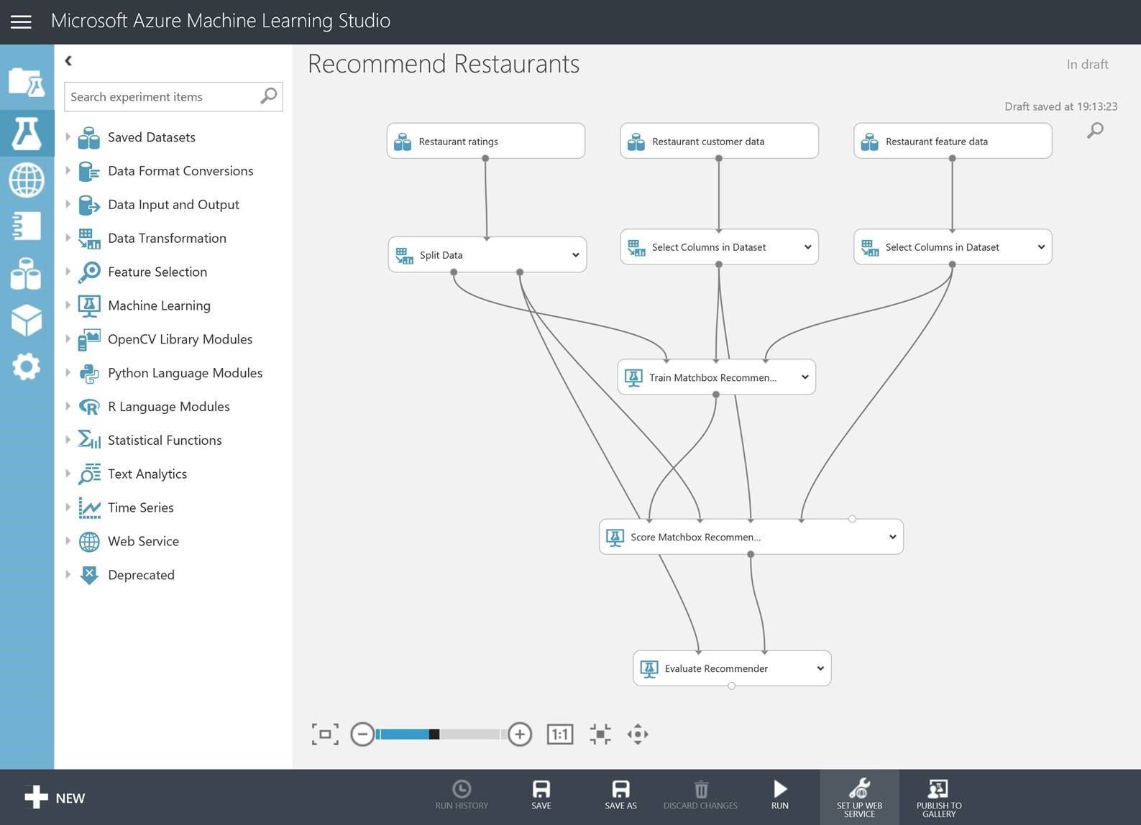Click the palette search magnifier icon

(x=269, y=96)
